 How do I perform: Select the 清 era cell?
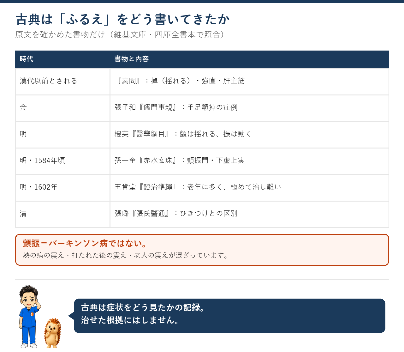pos(62,214)
